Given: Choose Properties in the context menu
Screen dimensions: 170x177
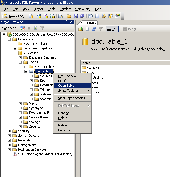Looking at the screenshot, I should tap(72, 130).
